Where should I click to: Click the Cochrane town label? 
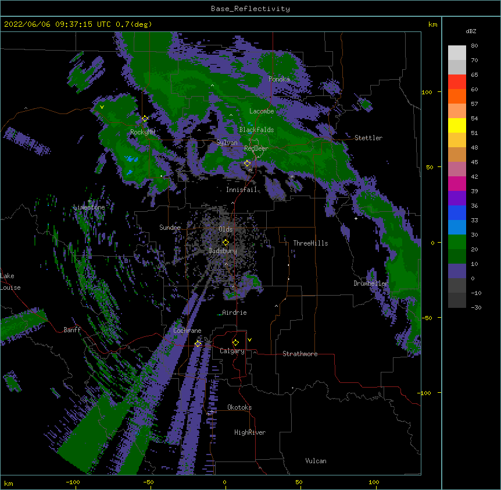tap(187, 331)
